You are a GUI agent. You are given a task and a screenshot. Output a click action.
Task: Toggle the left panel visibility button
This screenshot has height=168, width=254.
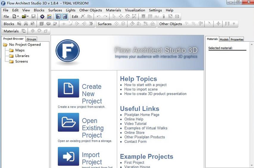pyautogui.click(x=58, y=16)
